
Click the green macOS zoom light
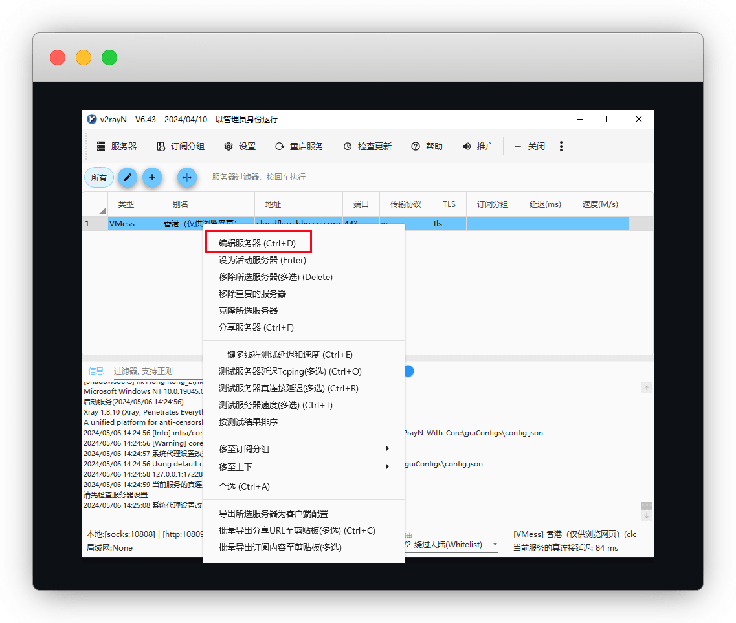(109, 58)
